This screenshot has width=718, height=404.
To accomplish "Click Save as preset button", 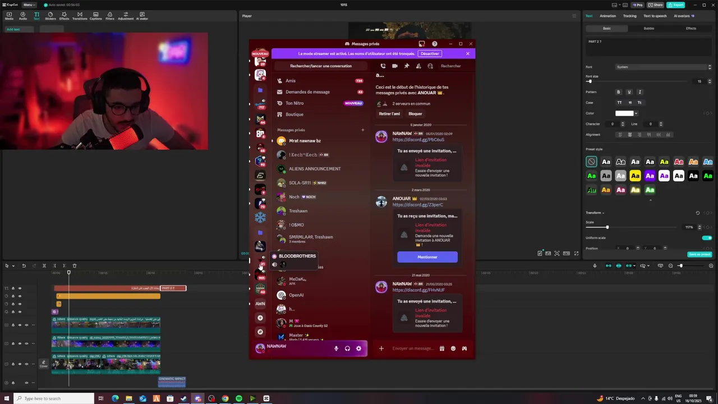I will pos(699,254).
